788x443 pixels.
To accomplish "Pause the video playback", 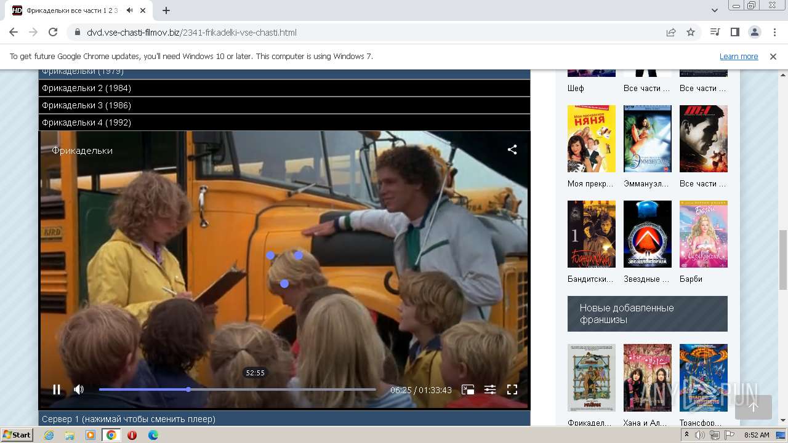I will pyautogui.click(x=57, y=389).
